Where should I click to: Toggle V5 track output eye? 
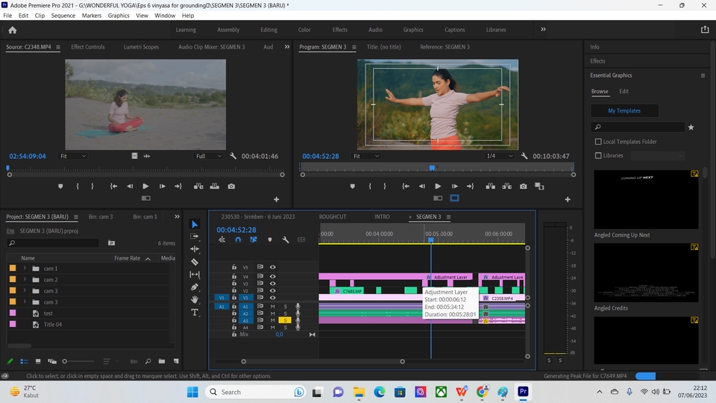coord(273,267)
